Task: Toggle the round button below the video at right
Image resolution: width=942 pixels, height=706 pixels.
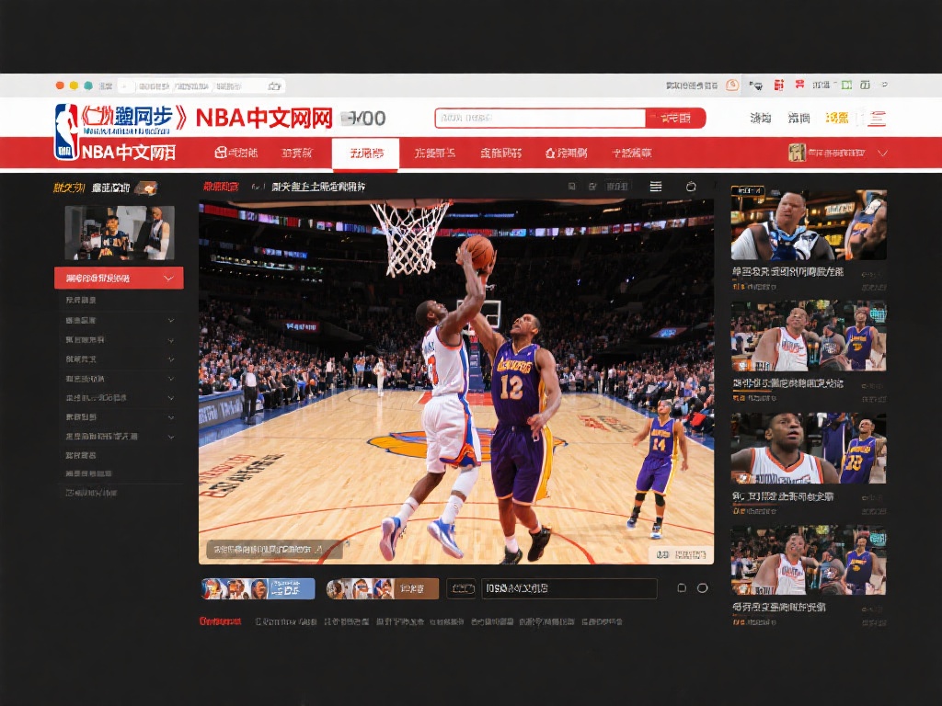Action: [x=703, y=588]
